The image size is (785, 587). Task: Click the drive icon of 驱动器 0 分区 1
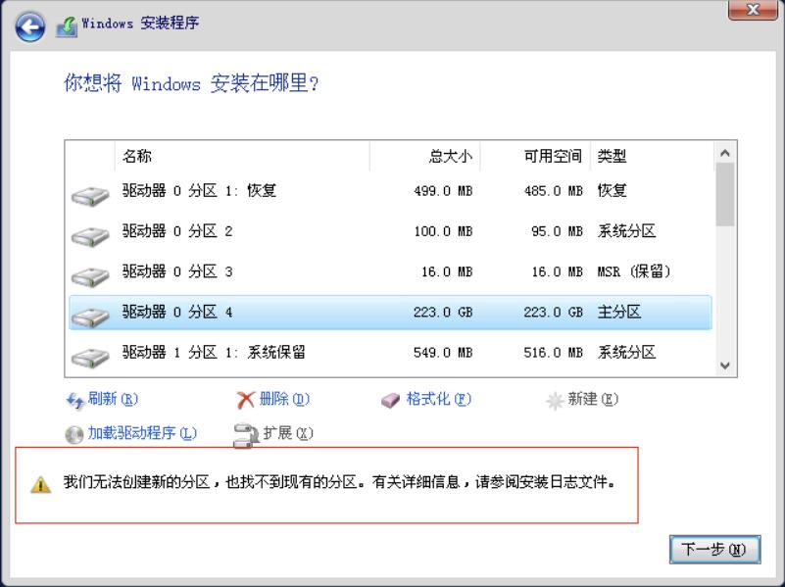88,190
